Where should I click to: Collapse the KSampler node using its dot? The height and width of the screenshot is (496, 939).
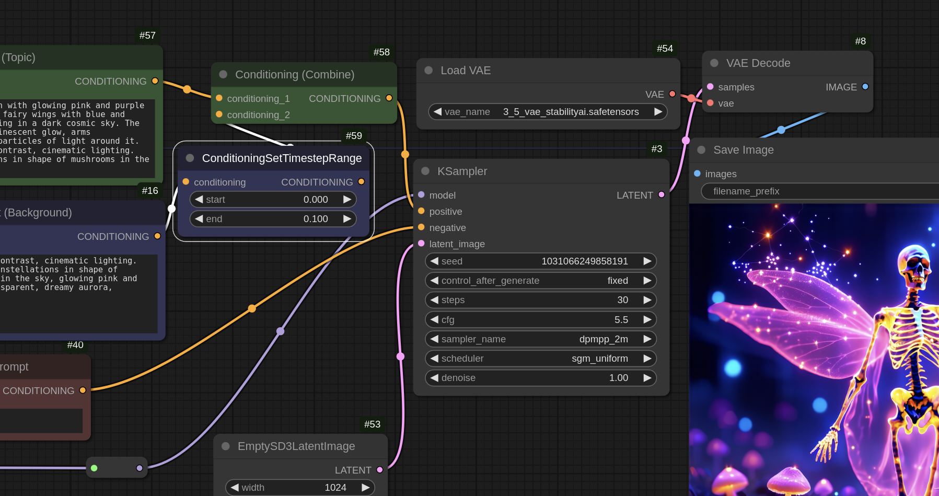[425, 171]
